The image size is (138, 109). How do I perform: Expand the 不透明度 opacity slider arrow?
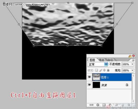click(x=133, y=64)
